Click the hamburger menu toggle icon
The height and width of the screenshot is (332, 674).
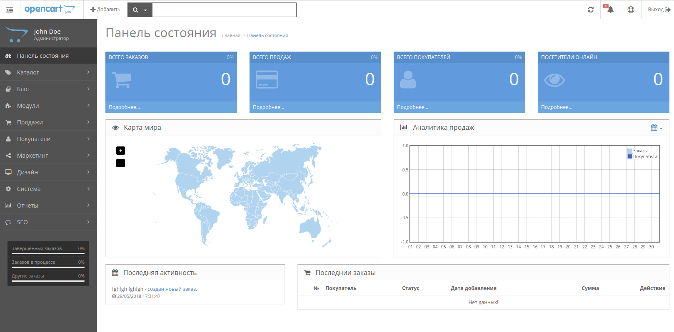(x=10, y=10)
